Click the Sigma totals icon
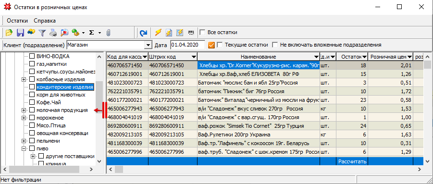The height and width of the screenshot is (184, 433). click(92, 33)
